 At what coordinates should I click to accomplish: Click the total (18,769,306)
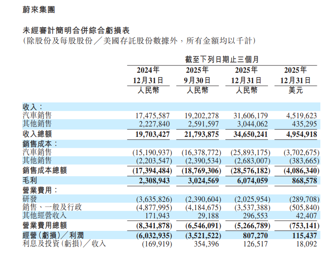click(202, 171)
